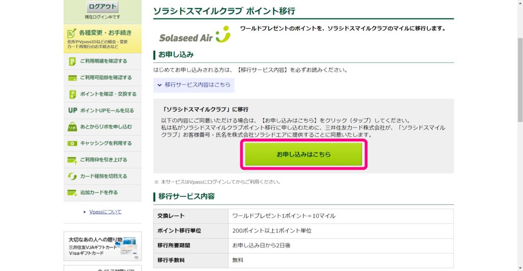Select 追加カードを作る

(102, 193)
